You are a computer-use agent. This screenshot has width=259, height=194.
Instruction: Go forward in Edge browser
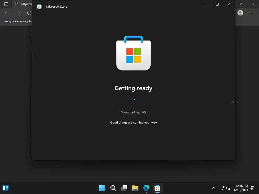click(x=18, y=13)
